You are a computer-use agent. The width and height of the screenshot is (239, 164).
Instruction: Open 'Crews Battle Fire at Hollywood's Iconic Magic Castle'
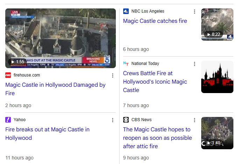tap(155, 82)
